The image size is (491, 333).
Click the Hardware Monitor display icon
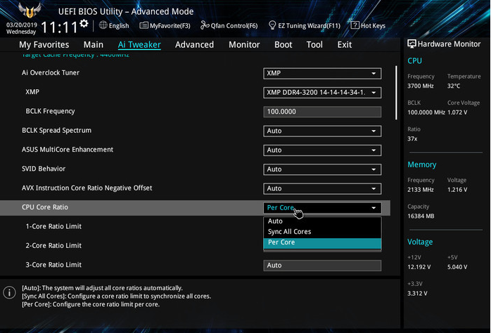pos(412,44)
